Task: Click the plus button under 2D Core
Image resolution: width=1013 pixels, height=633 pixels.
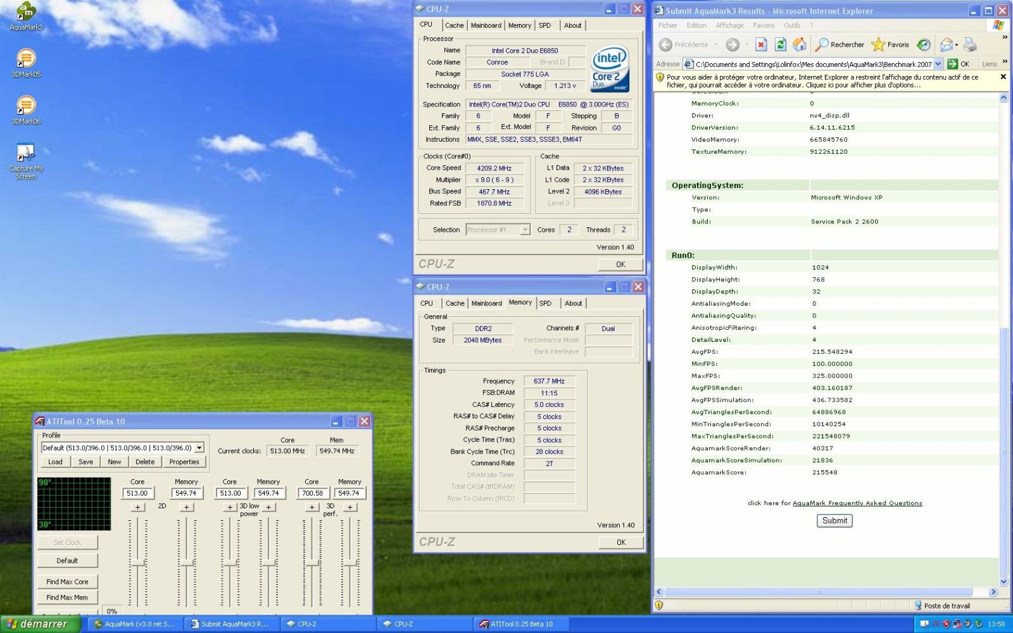Action: tap(137, 507)
